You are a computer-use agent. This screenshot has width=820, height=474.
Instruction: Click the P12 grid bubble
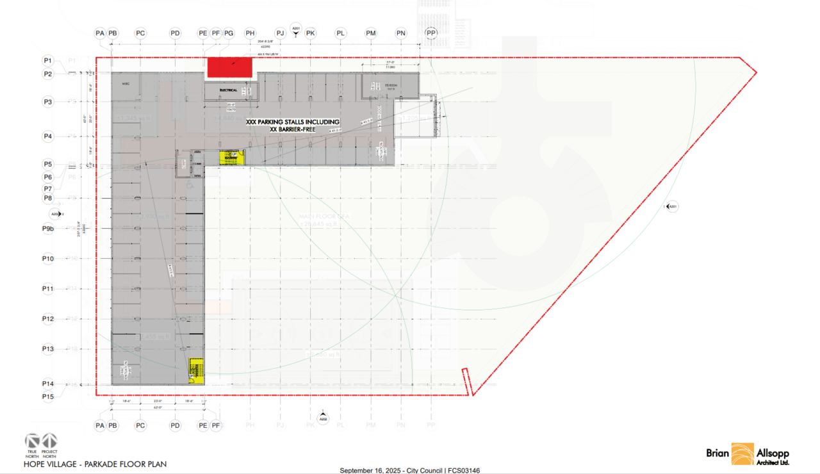tap(48, 318)
